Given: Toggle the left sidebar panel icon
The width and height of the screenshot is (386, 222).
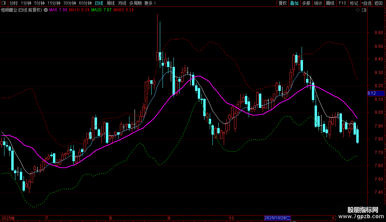Looking at the screenshot, I should point(4,3).
